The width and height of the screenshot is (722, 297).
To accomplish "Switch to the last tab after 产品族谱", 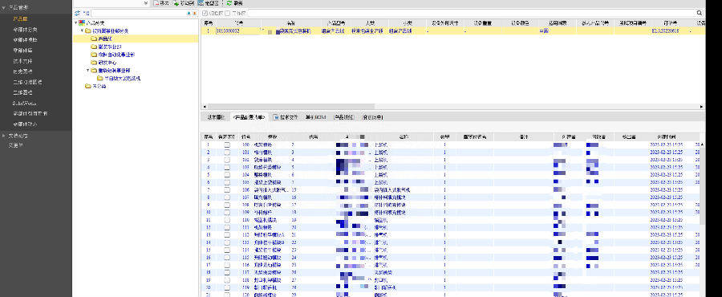I will pos(373,117).
